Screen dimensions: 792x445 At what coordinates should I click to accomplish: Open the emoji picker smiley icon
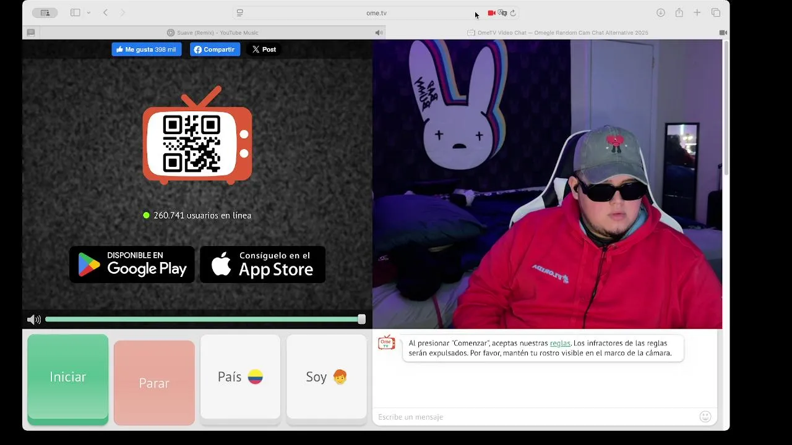point(705,417)
